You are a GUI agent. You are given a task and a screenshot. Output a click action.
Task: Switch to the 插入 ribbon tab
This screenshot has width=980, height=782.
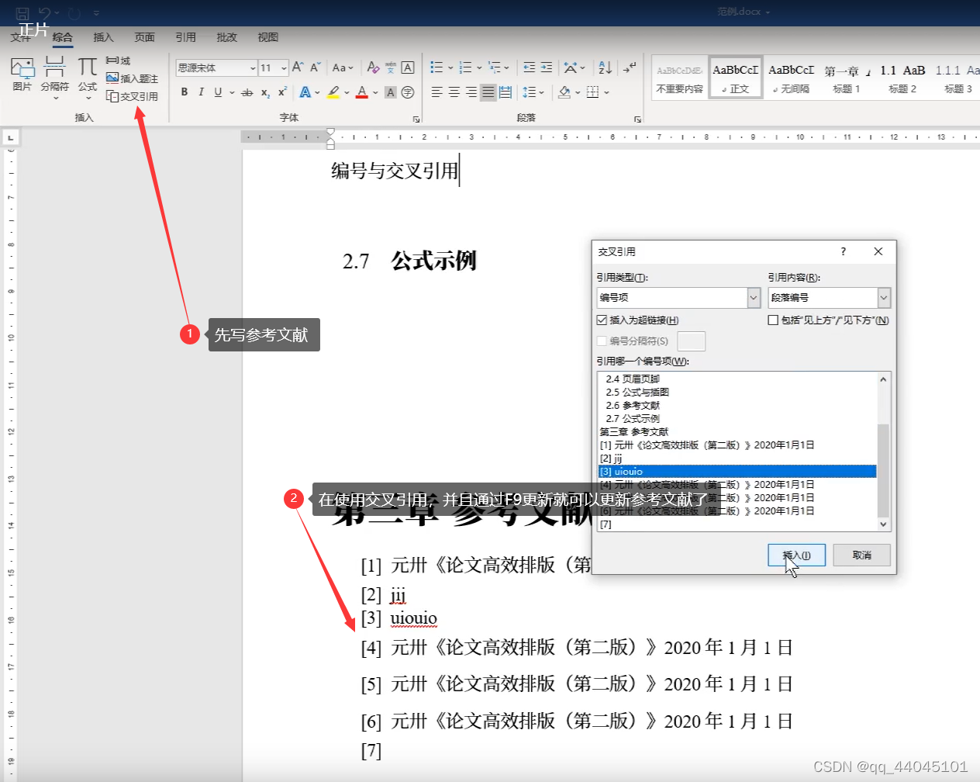tap(103, 37)
